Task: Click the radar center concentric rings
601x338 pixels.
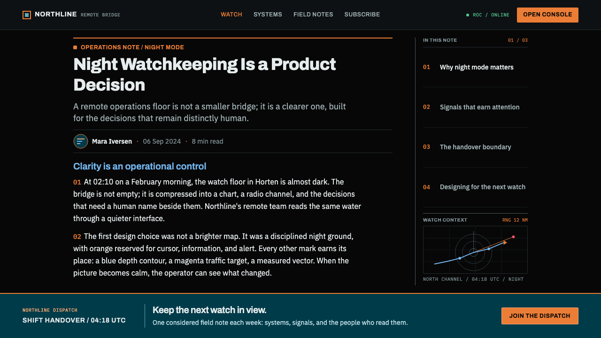Action: tap(474, 252)
